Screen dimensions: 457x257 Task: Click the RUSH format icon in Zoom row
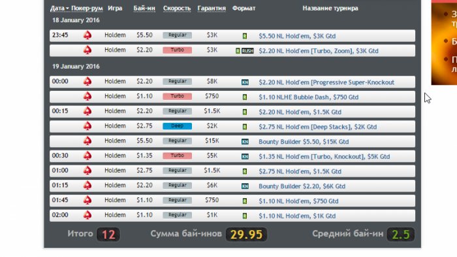pyautogui.click(x=247, y=51)
